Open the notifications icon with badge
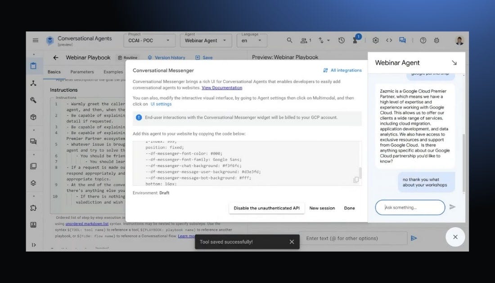Viewport: 495px width, 283px height. [x=356, y=40]
